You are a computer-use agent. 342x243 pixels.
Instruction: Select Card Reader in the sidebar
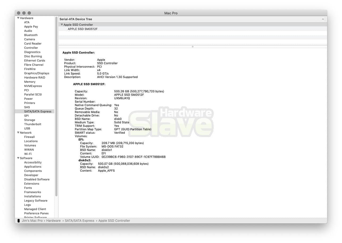click(x=33, y=44)
